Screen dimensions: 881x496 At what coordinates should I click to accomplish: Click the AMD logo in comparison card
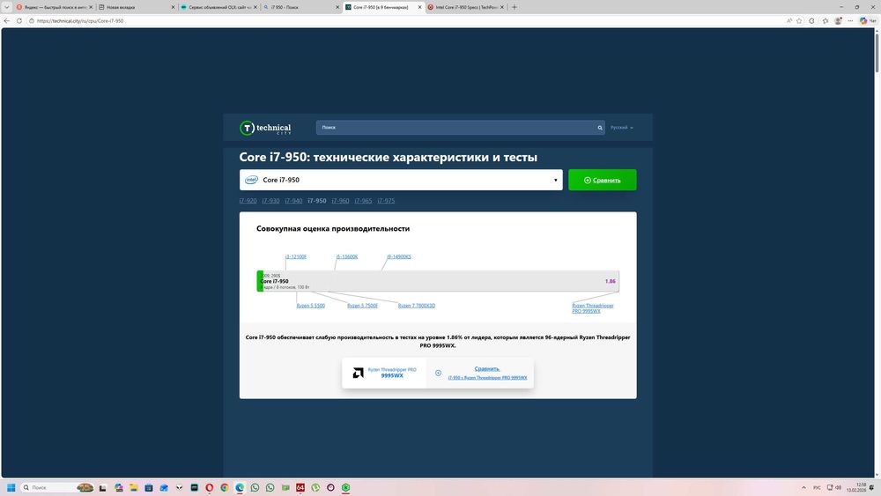click(358, 373)
